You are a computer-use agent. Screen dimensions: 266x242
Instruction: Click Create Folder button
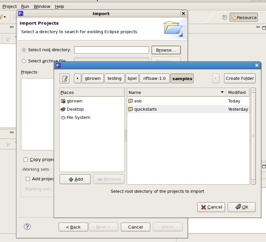pyautogui.click(x=239, y=78)
